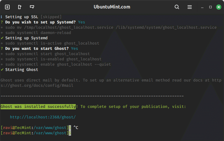Minimize the terminal window
The height and width of the screenshot is (141, 224).
(x=202, y=7)
